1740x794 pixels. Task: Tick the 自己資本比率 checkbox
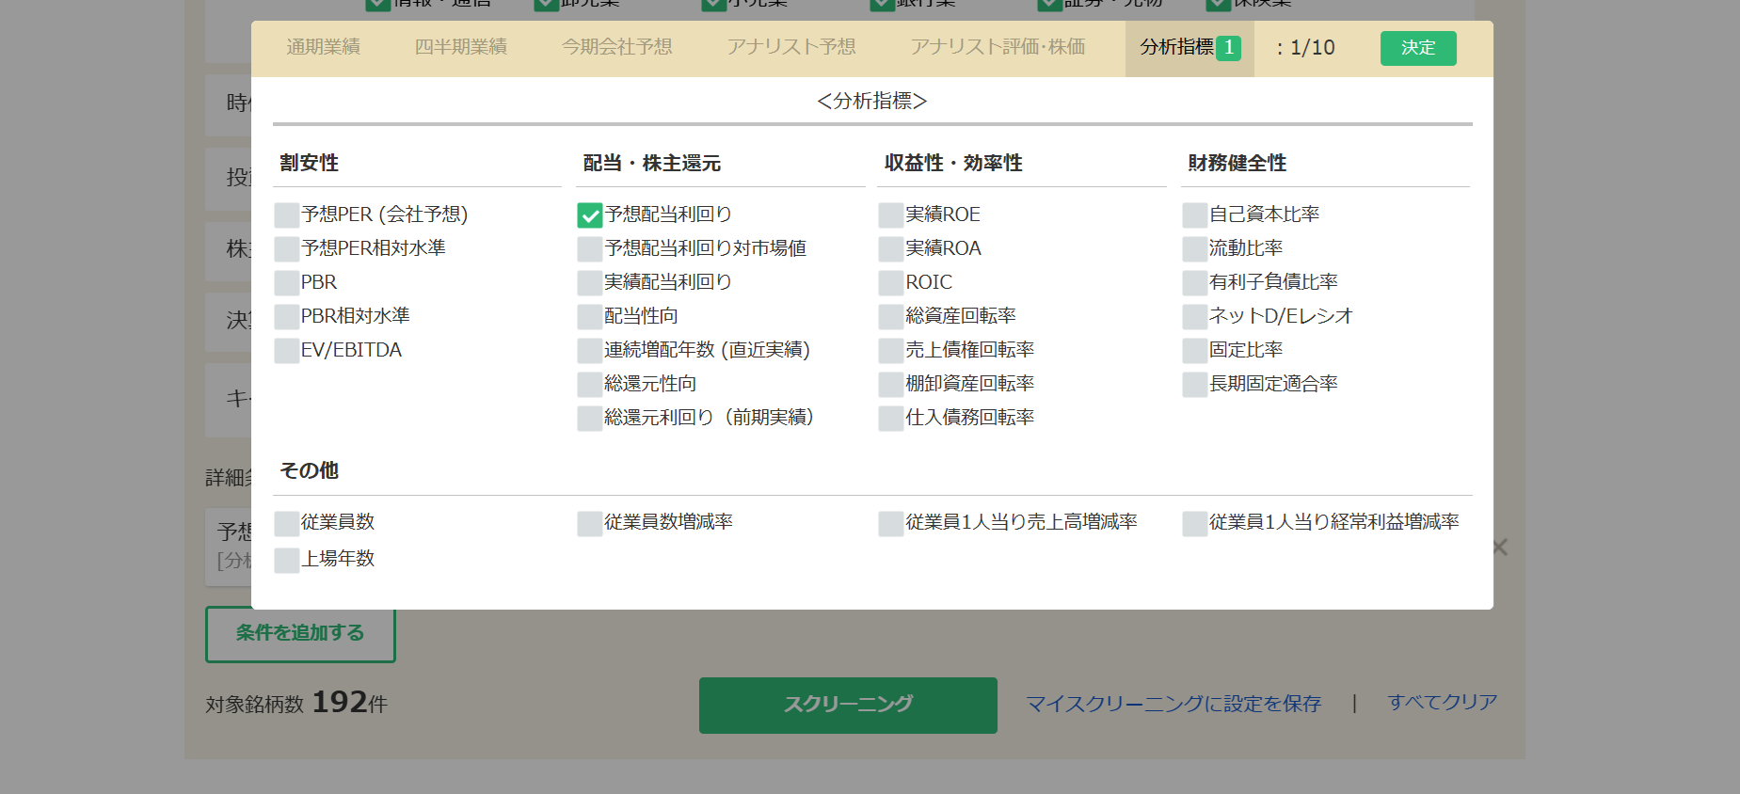point(1195,215)
